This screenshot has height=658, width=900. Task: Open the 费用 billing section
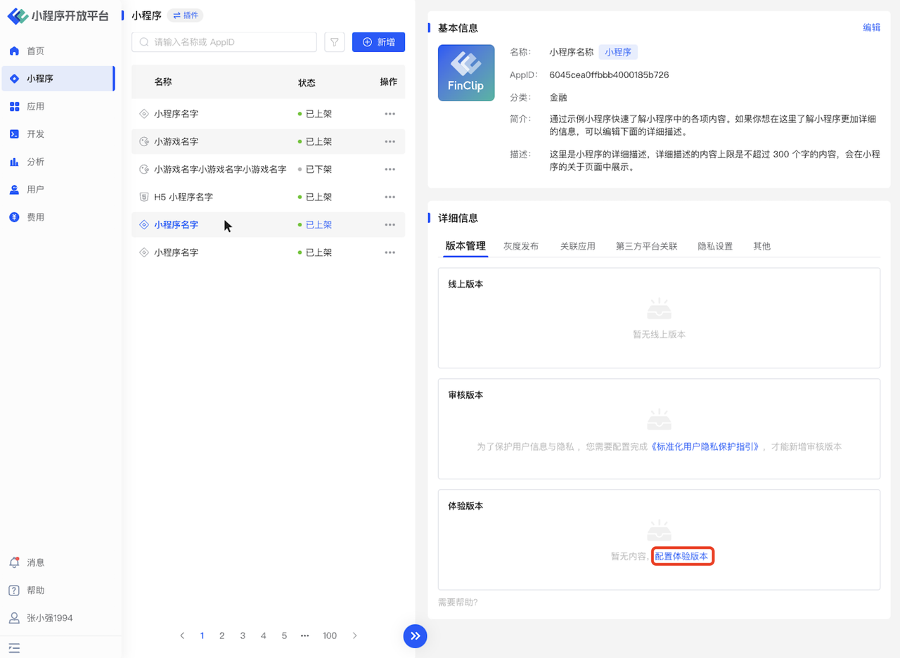pyautogui.click(x=35, y=217)
